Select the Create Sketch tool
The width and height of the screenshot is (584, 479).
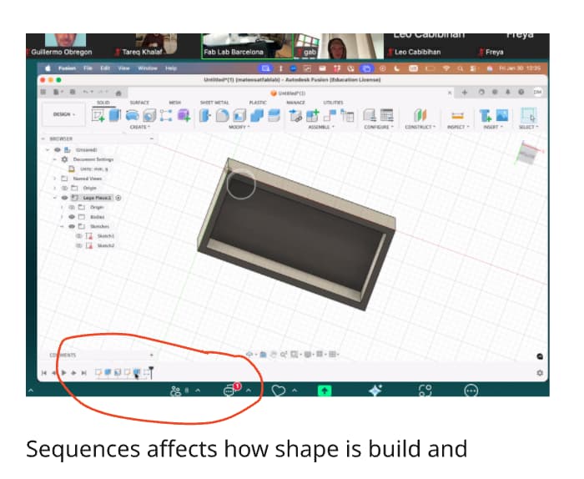click(x=98, y=115)
